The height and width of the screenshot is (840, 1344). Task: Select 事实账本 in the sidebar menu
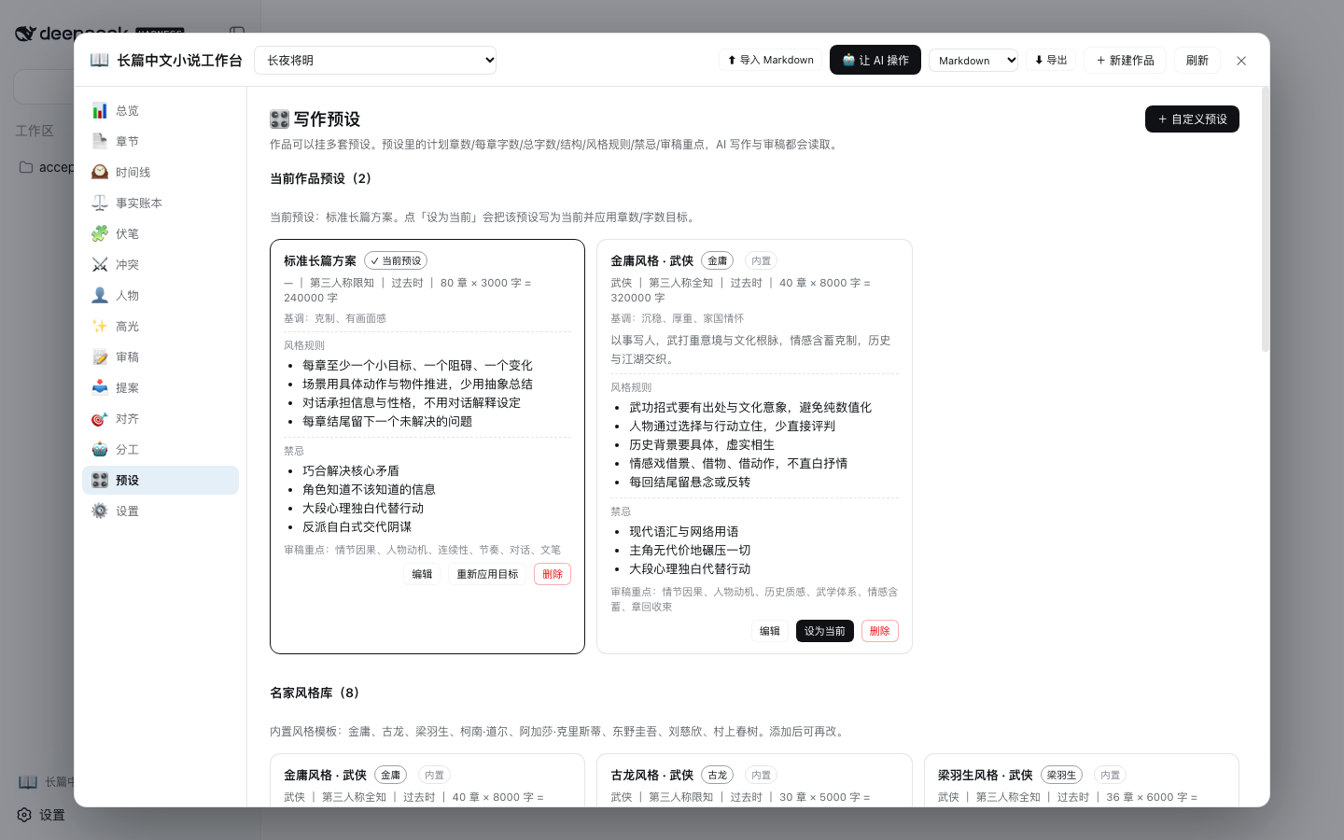coord(161,203)
